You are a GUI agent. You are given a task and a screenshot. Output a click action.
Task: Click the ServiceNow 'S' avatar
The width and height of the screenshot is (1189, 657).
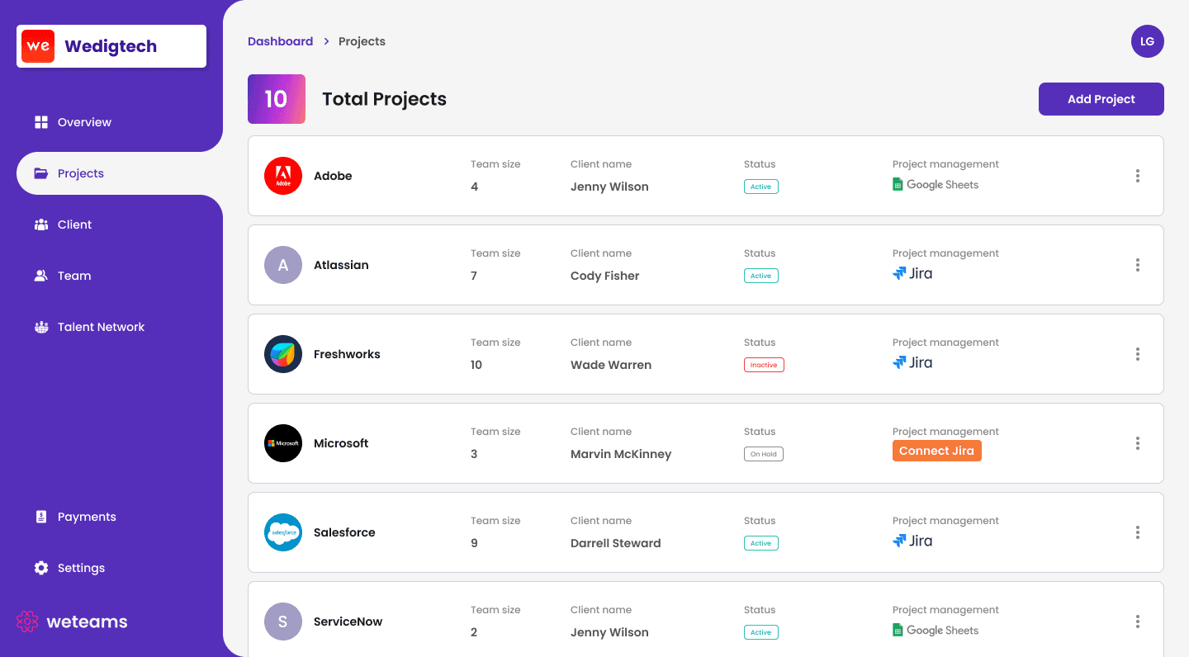(x=283, y=622)
